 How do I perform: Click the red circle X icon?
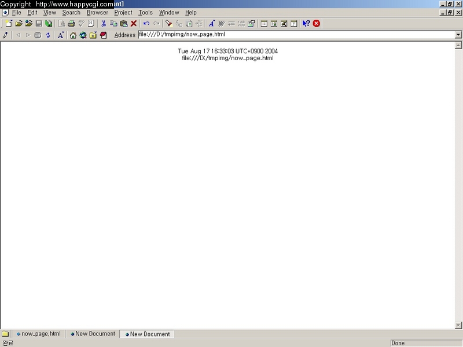[316, 24]
